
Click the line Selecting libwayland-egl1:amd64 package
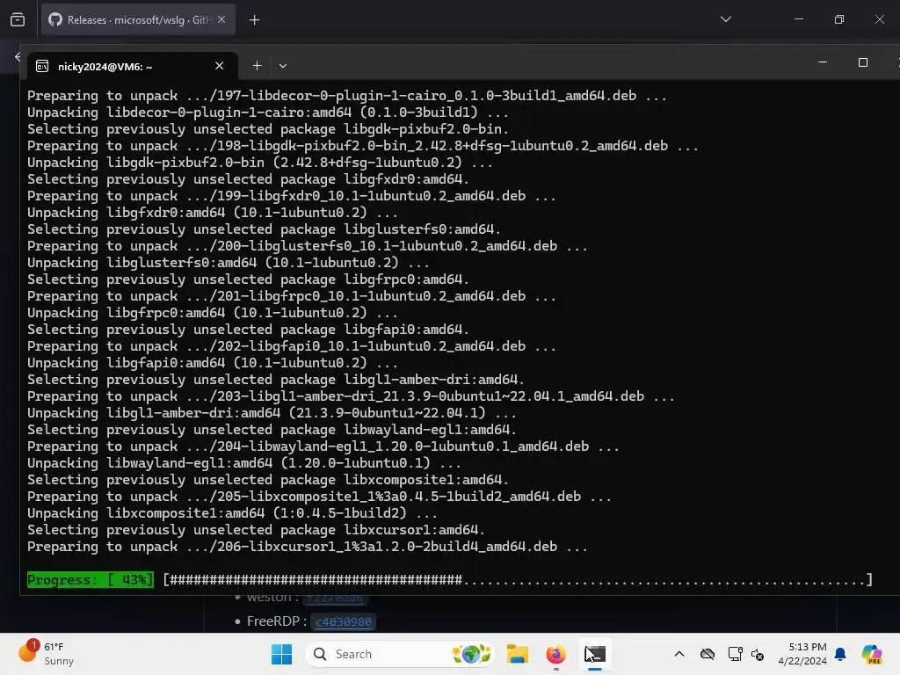point(272,429)
